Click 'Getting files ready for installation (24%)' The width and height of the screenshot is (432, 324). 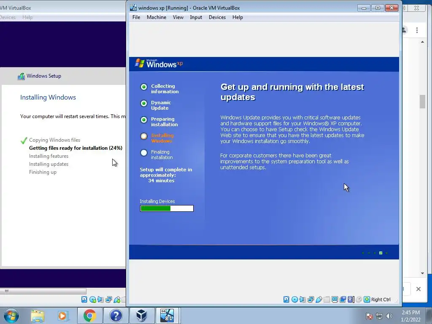(x=76, y=148)
